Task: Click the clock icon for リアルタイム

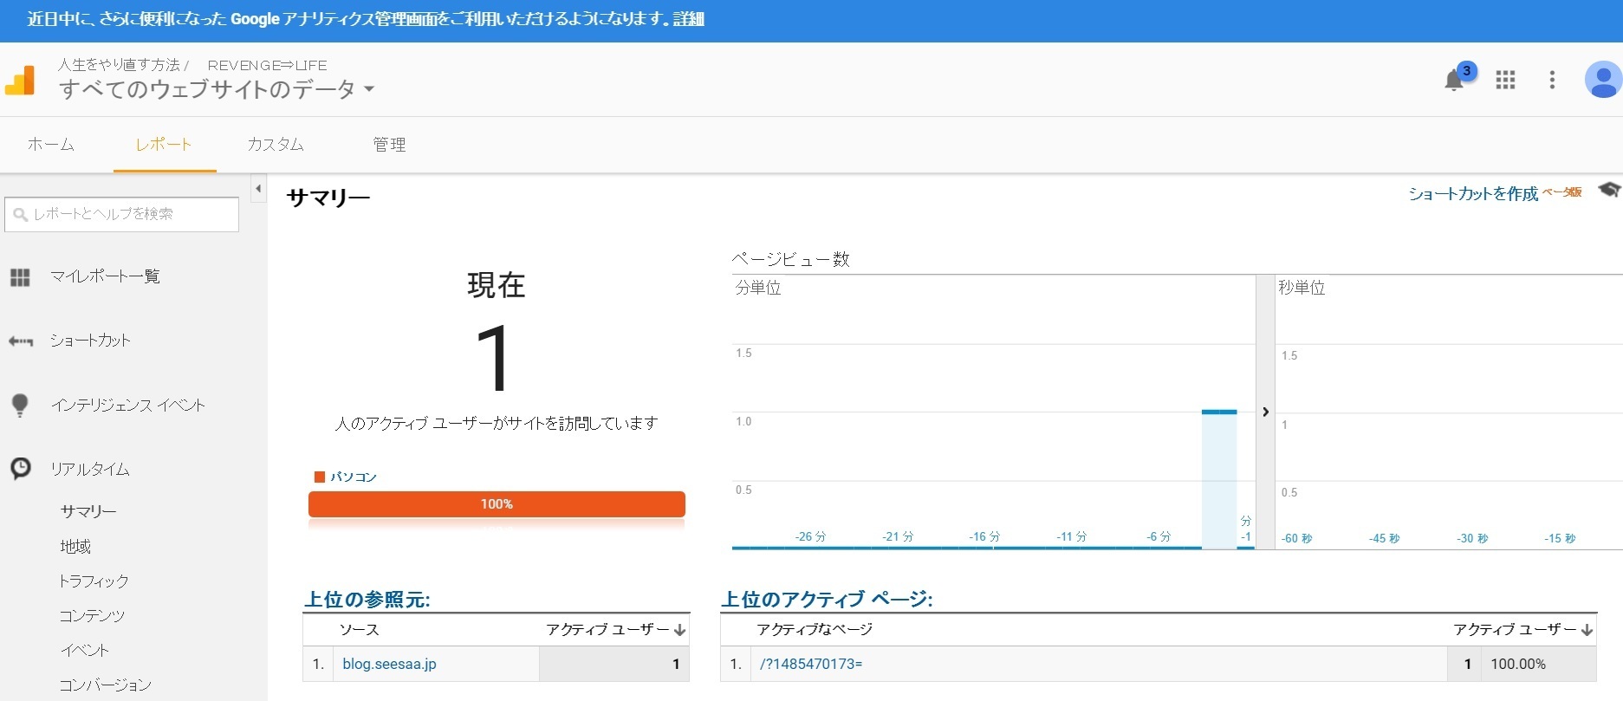Action: point(20,469)
